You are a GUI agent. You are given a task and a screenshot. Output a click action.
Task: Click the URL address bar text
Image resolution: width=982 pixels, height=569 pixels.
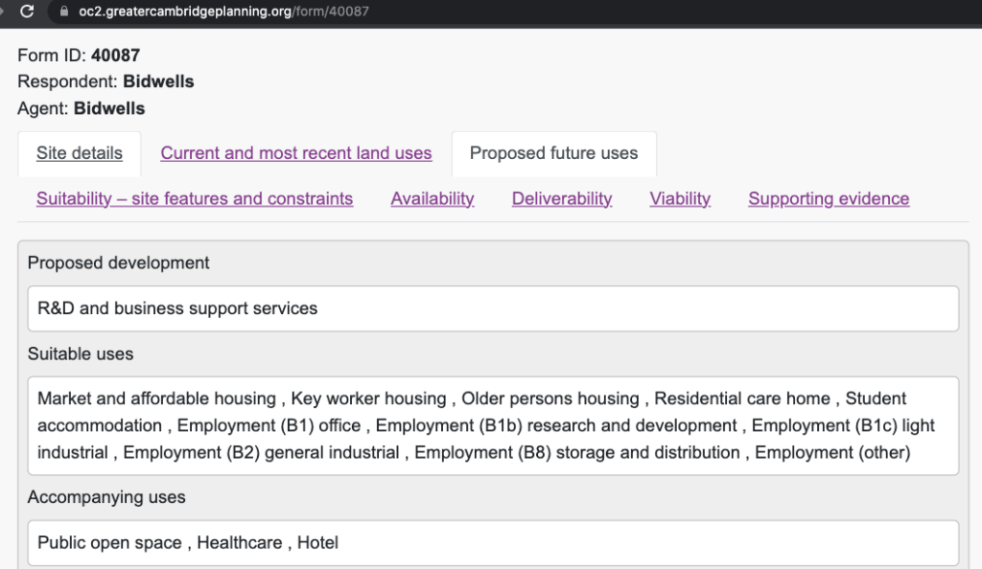[x=223, y=11]
